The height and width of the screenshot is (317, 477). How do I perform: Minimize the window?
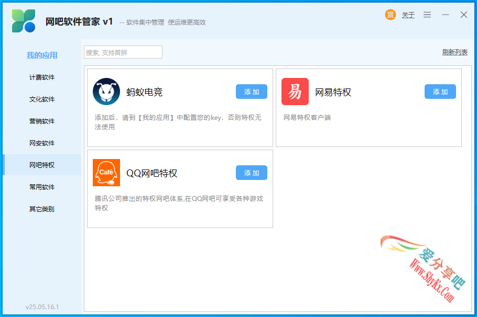446,15
